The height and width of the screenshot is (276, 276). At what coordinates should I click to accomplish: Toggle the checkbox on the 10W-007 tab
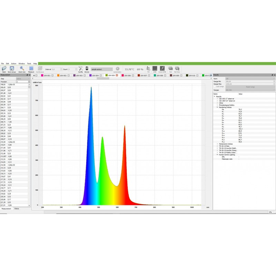point(149,75)
